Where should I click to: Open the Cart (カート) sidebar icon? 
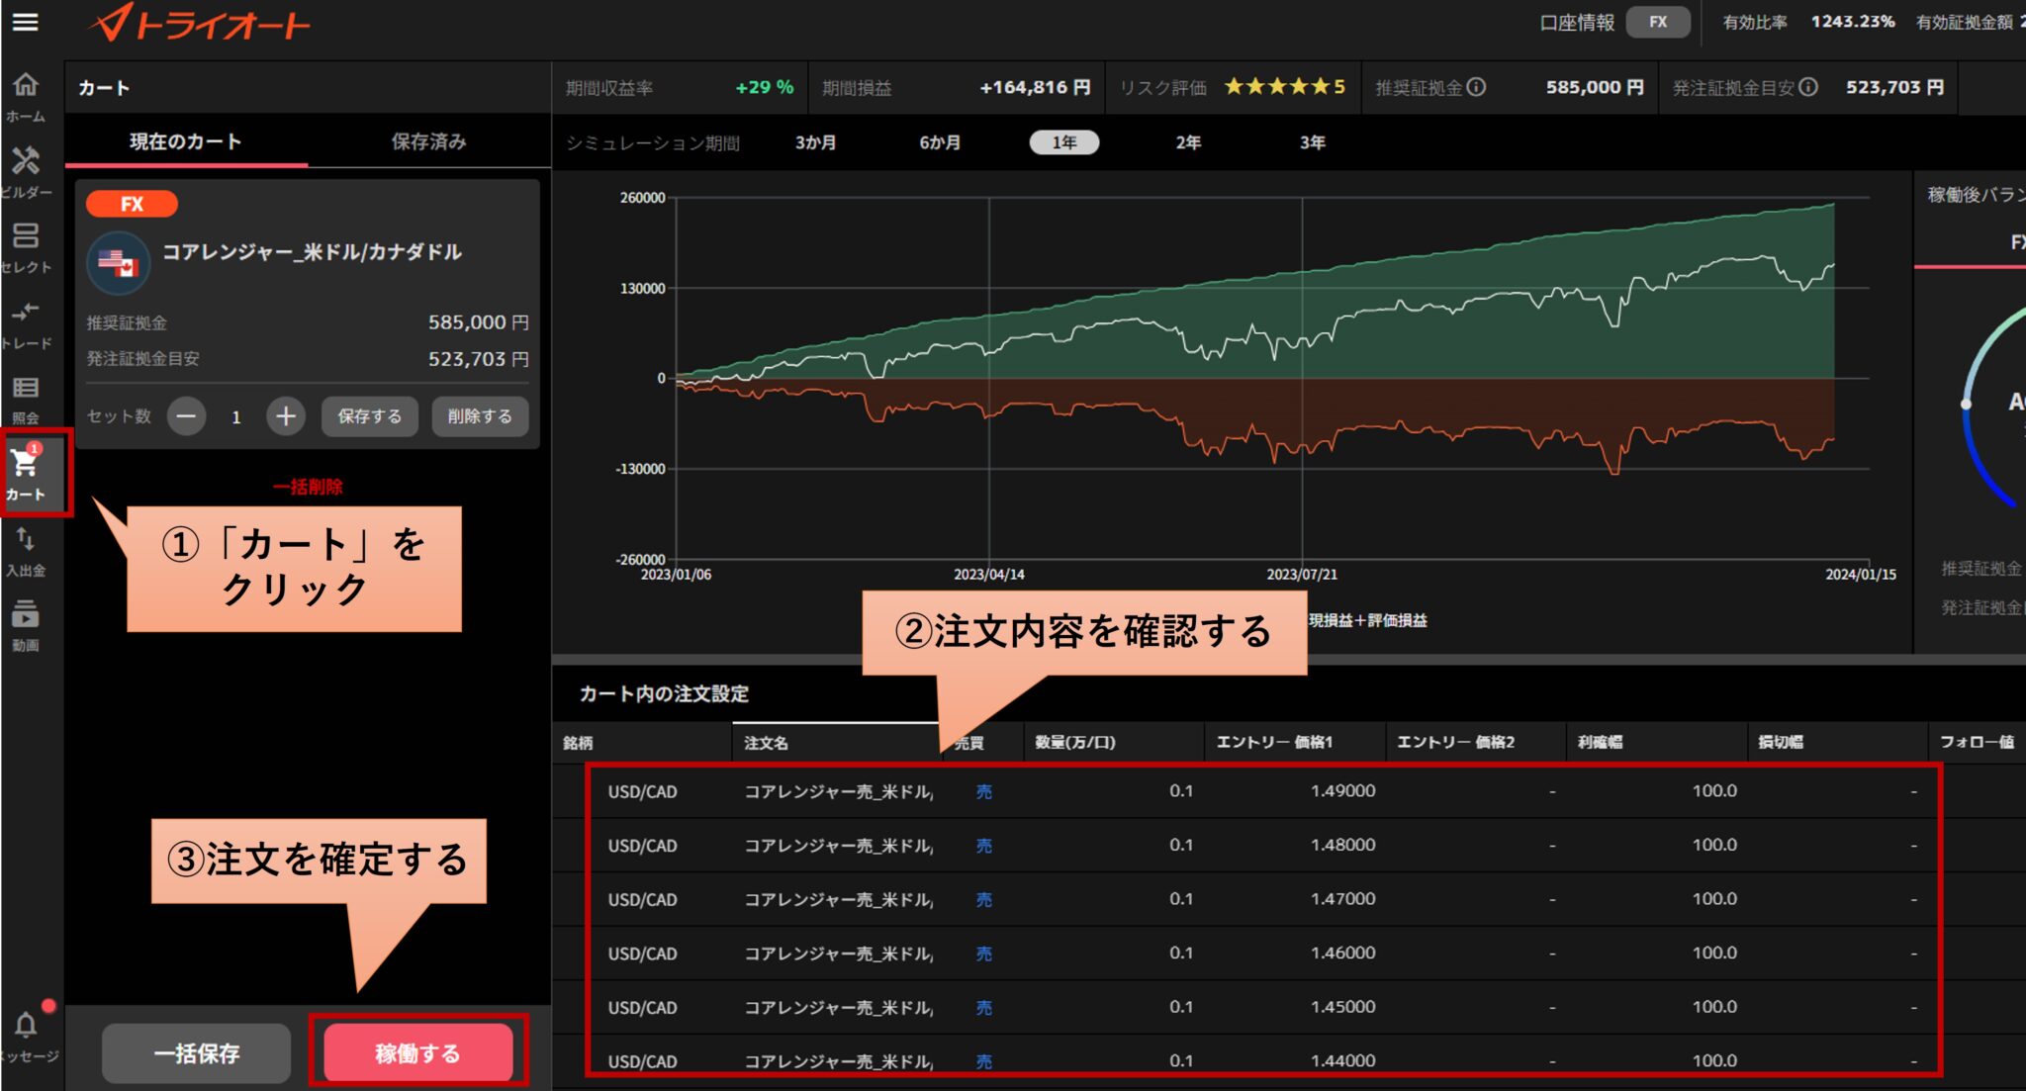[26, 473]
